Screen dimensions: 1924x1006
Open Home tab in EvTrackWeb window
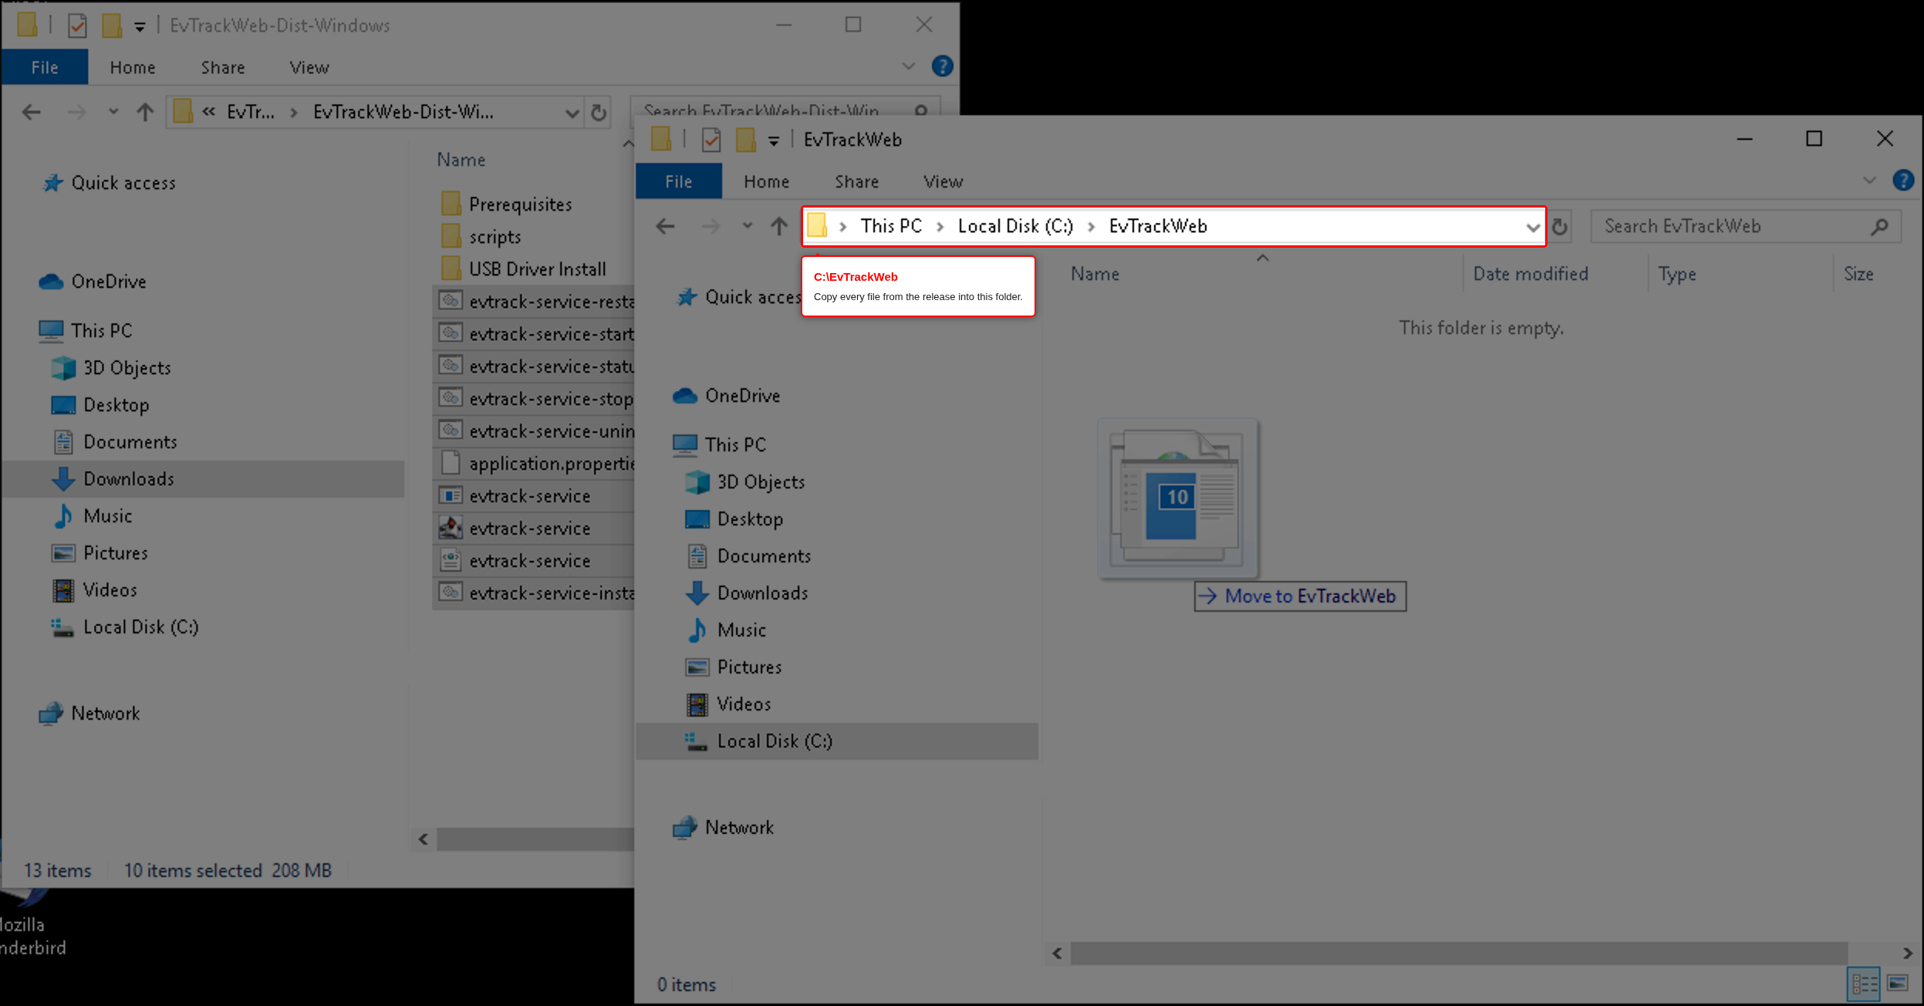click(x=767, y=181)
